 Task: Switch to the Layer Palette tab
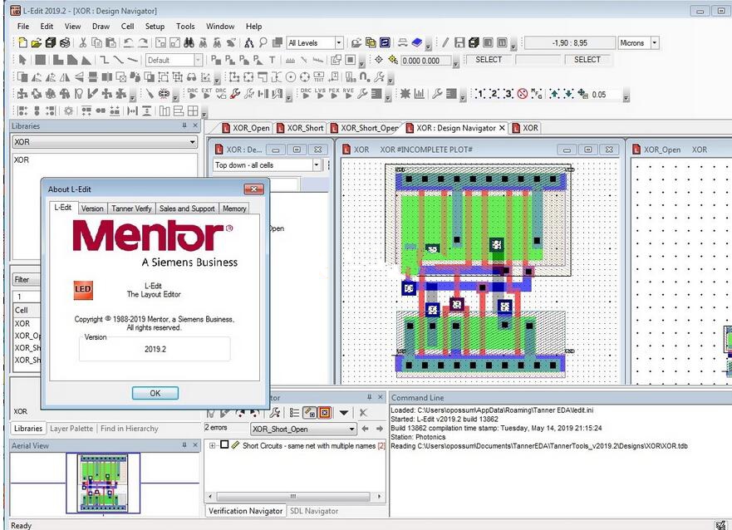[x=71, y=429]
